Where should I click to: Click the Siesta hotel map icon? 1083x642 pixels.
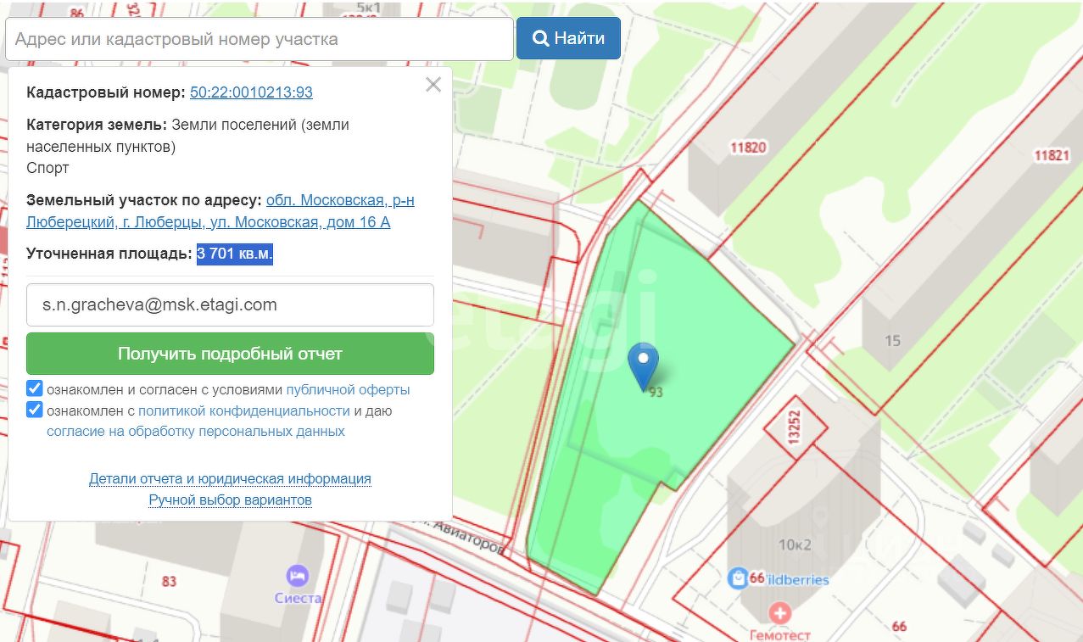[x=298, y=574]
